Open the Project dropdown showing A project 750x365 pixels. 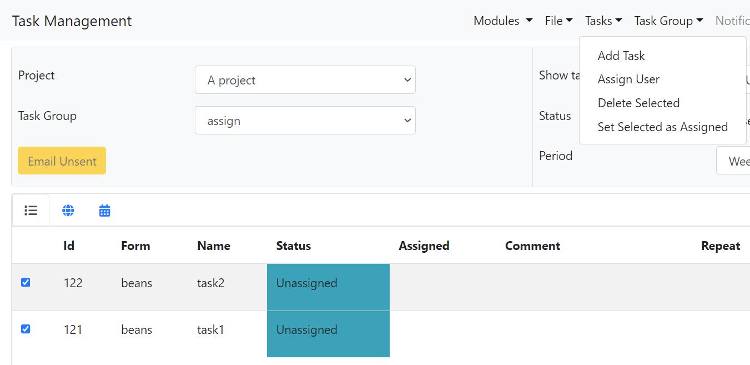305,80
